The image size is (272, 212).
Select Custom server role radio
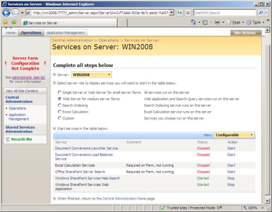point(59,118)
